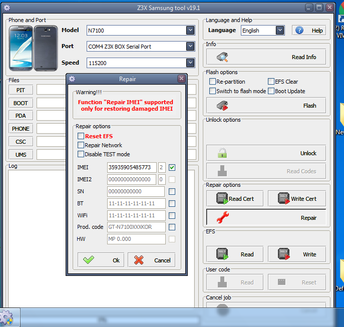Close the Repair dialog
Screen dimensions: 344x327
click(x=181, y=79)
